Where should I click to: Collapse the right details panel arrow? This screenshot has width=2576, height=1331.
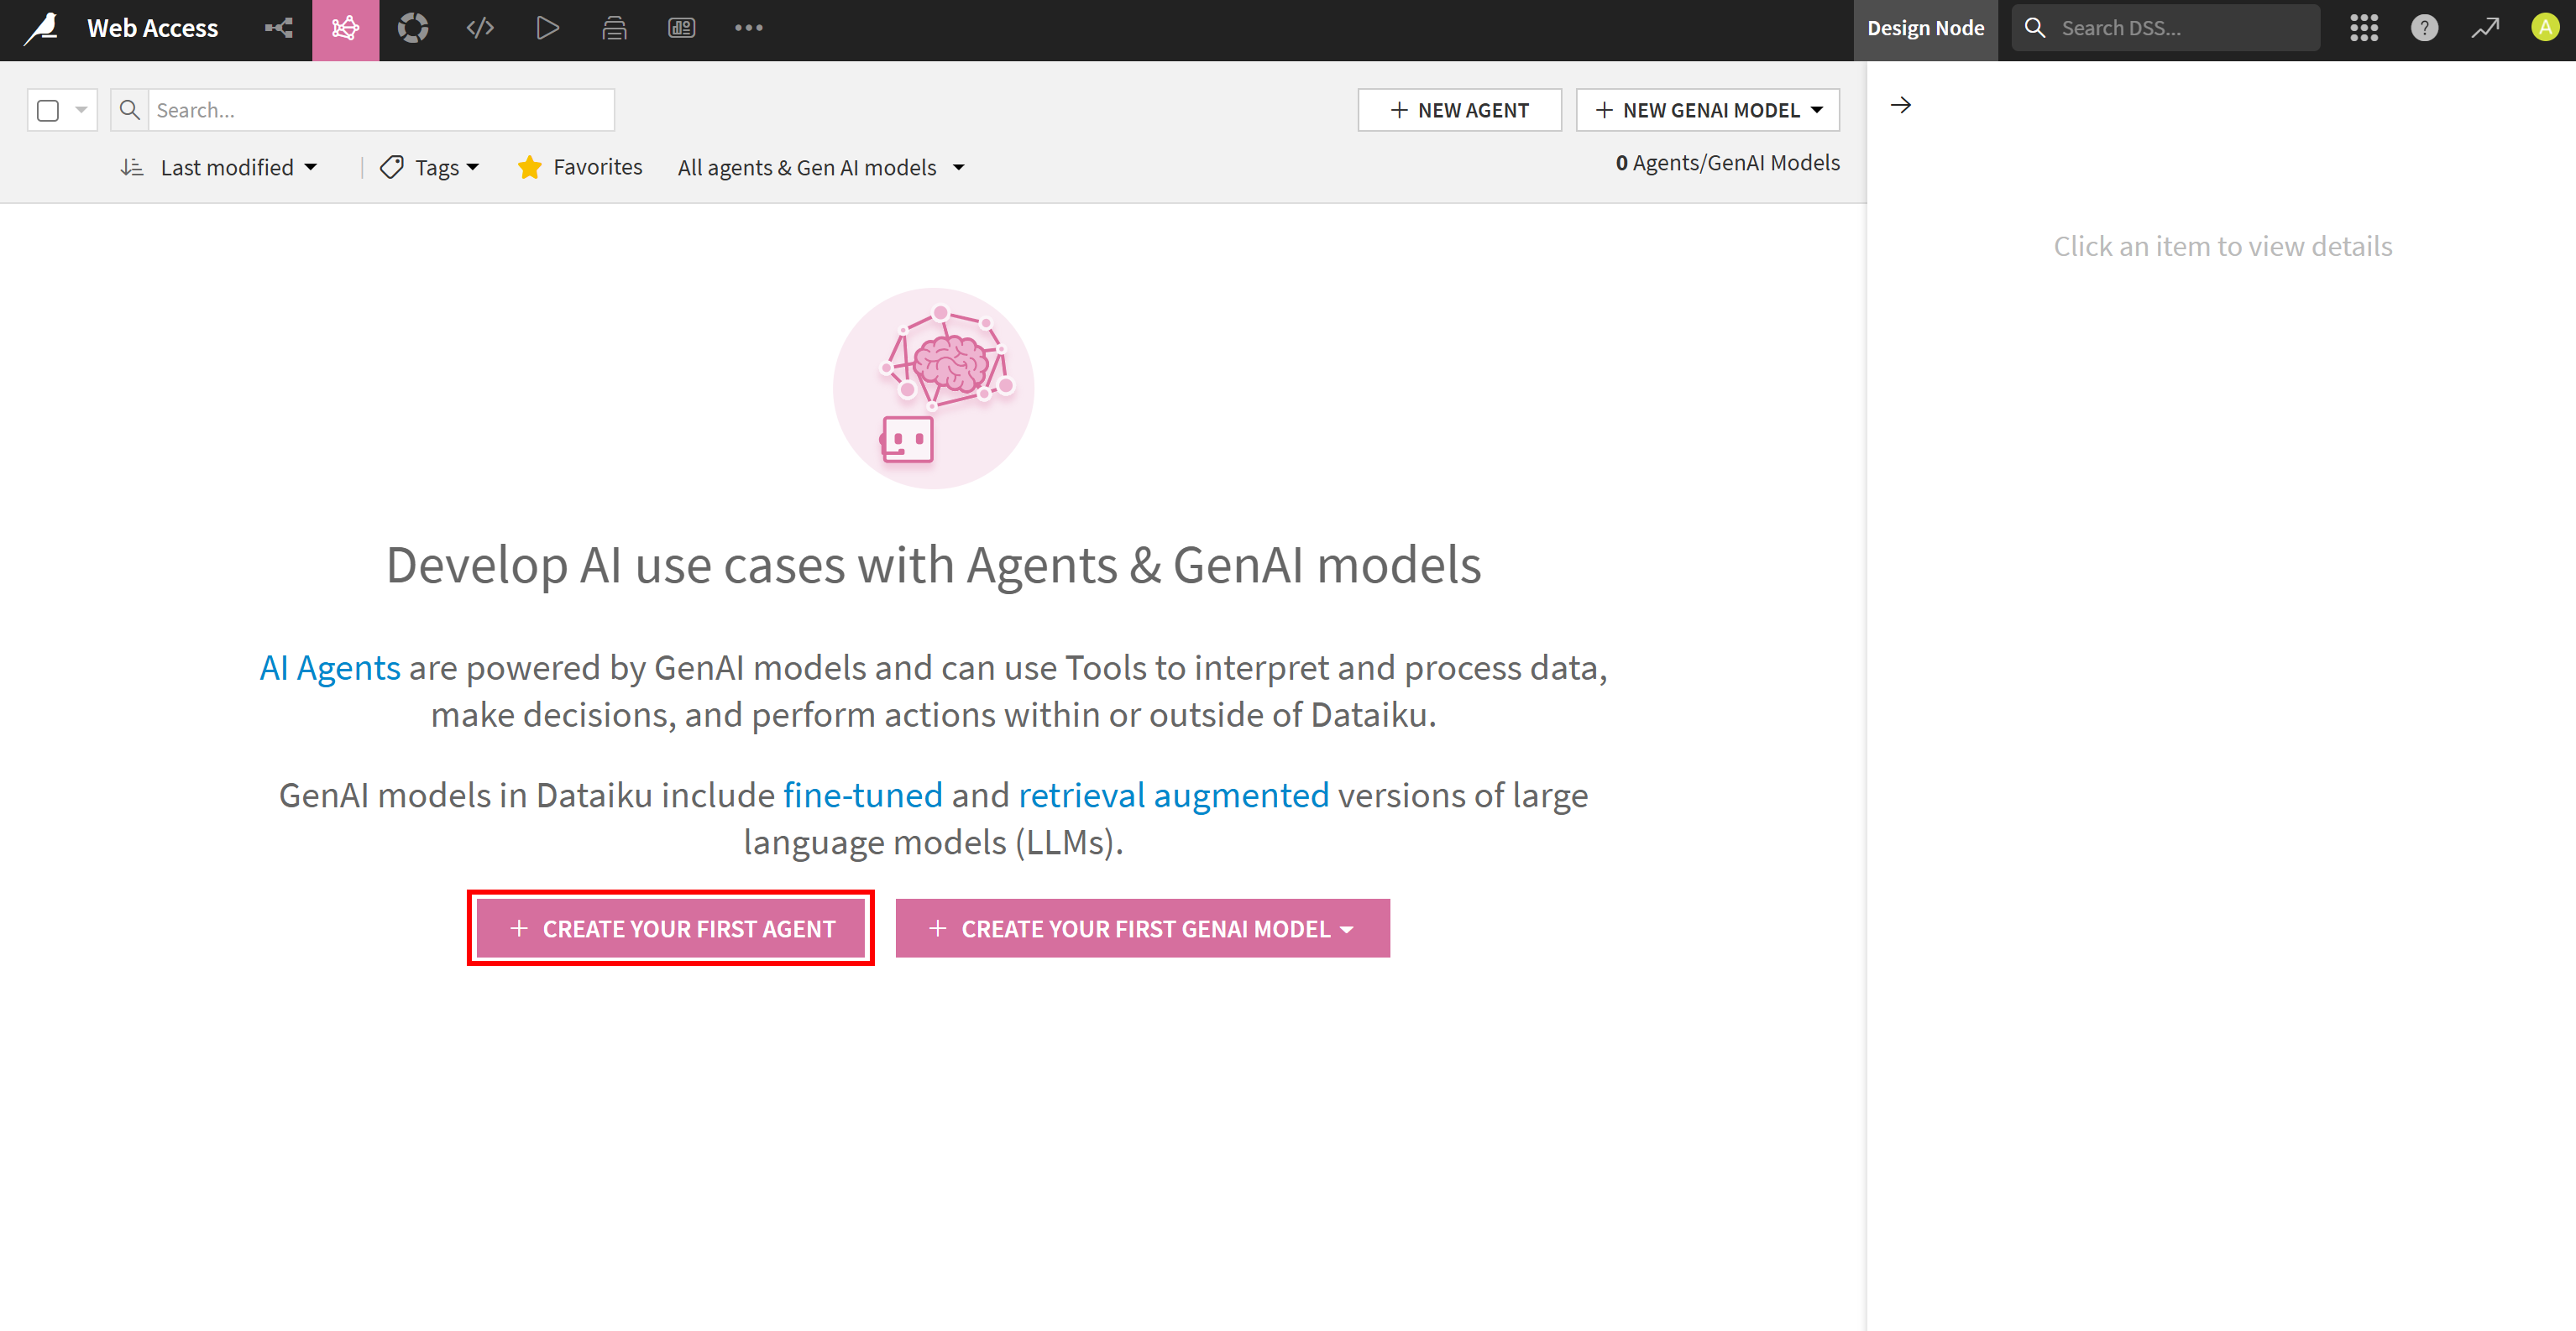pyautogui.click(x=1901, y=105)
